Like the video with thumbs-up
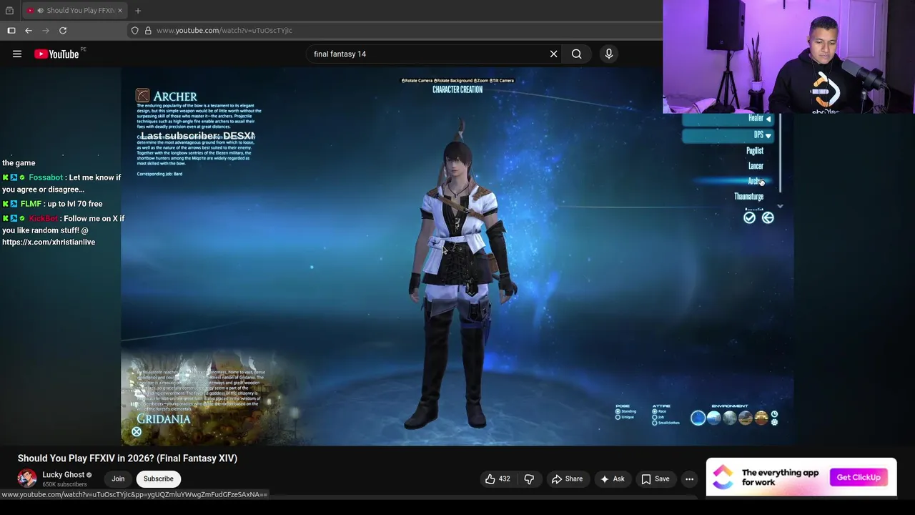Viewport: 915px width, 515px height. (498, 479)
